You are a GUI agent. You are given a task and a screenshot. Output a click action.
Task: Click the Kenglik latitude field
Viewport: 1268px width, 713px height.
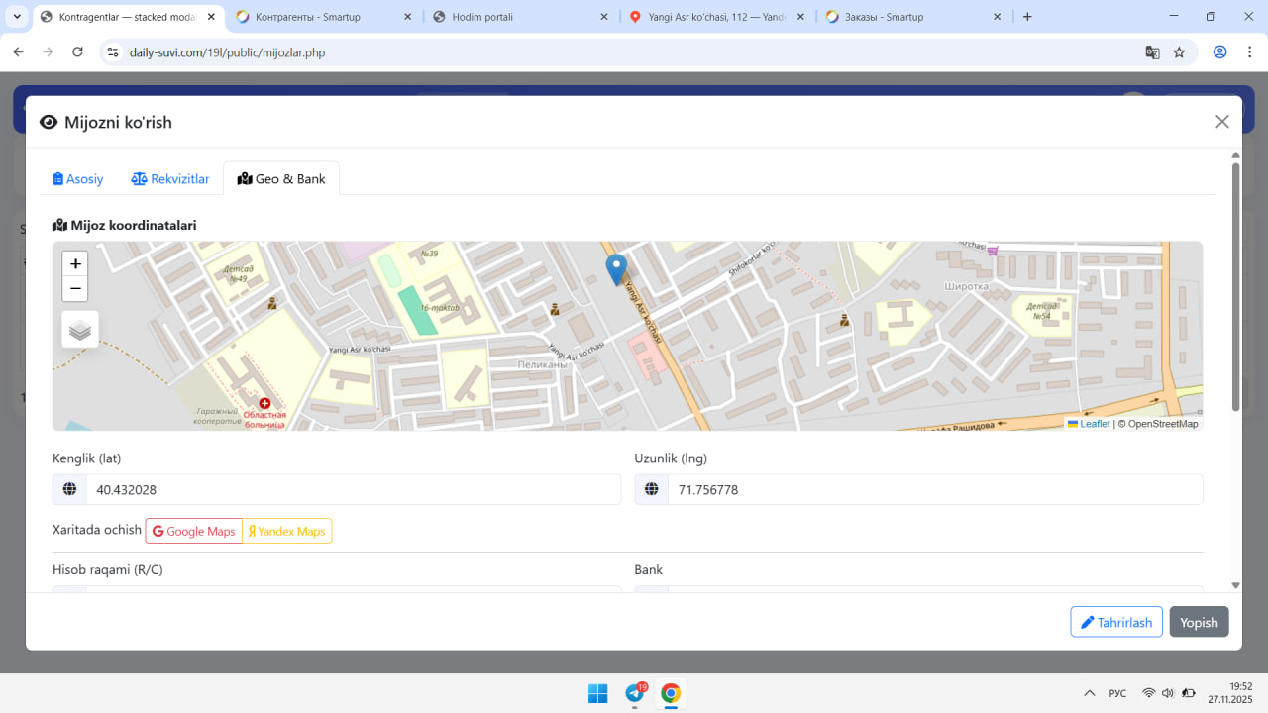(352, 489)
